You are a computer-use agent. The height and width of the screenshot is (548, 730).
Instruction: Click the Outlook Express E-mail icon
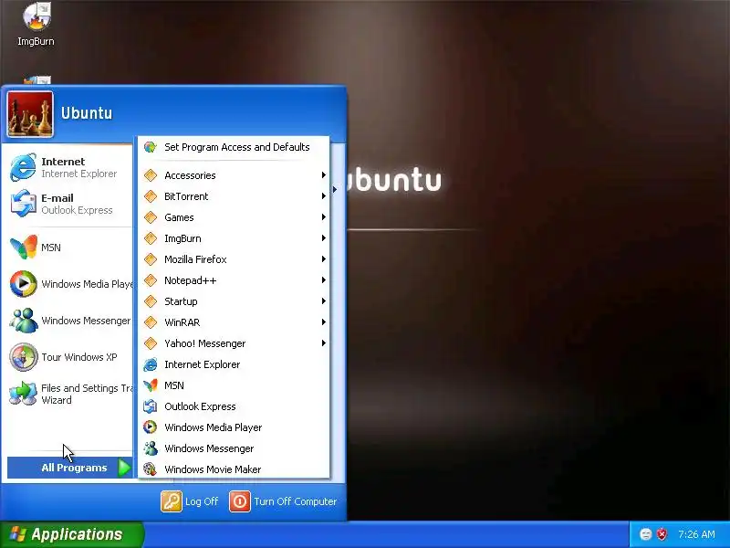pyautogui.click(x=24, y=204)
